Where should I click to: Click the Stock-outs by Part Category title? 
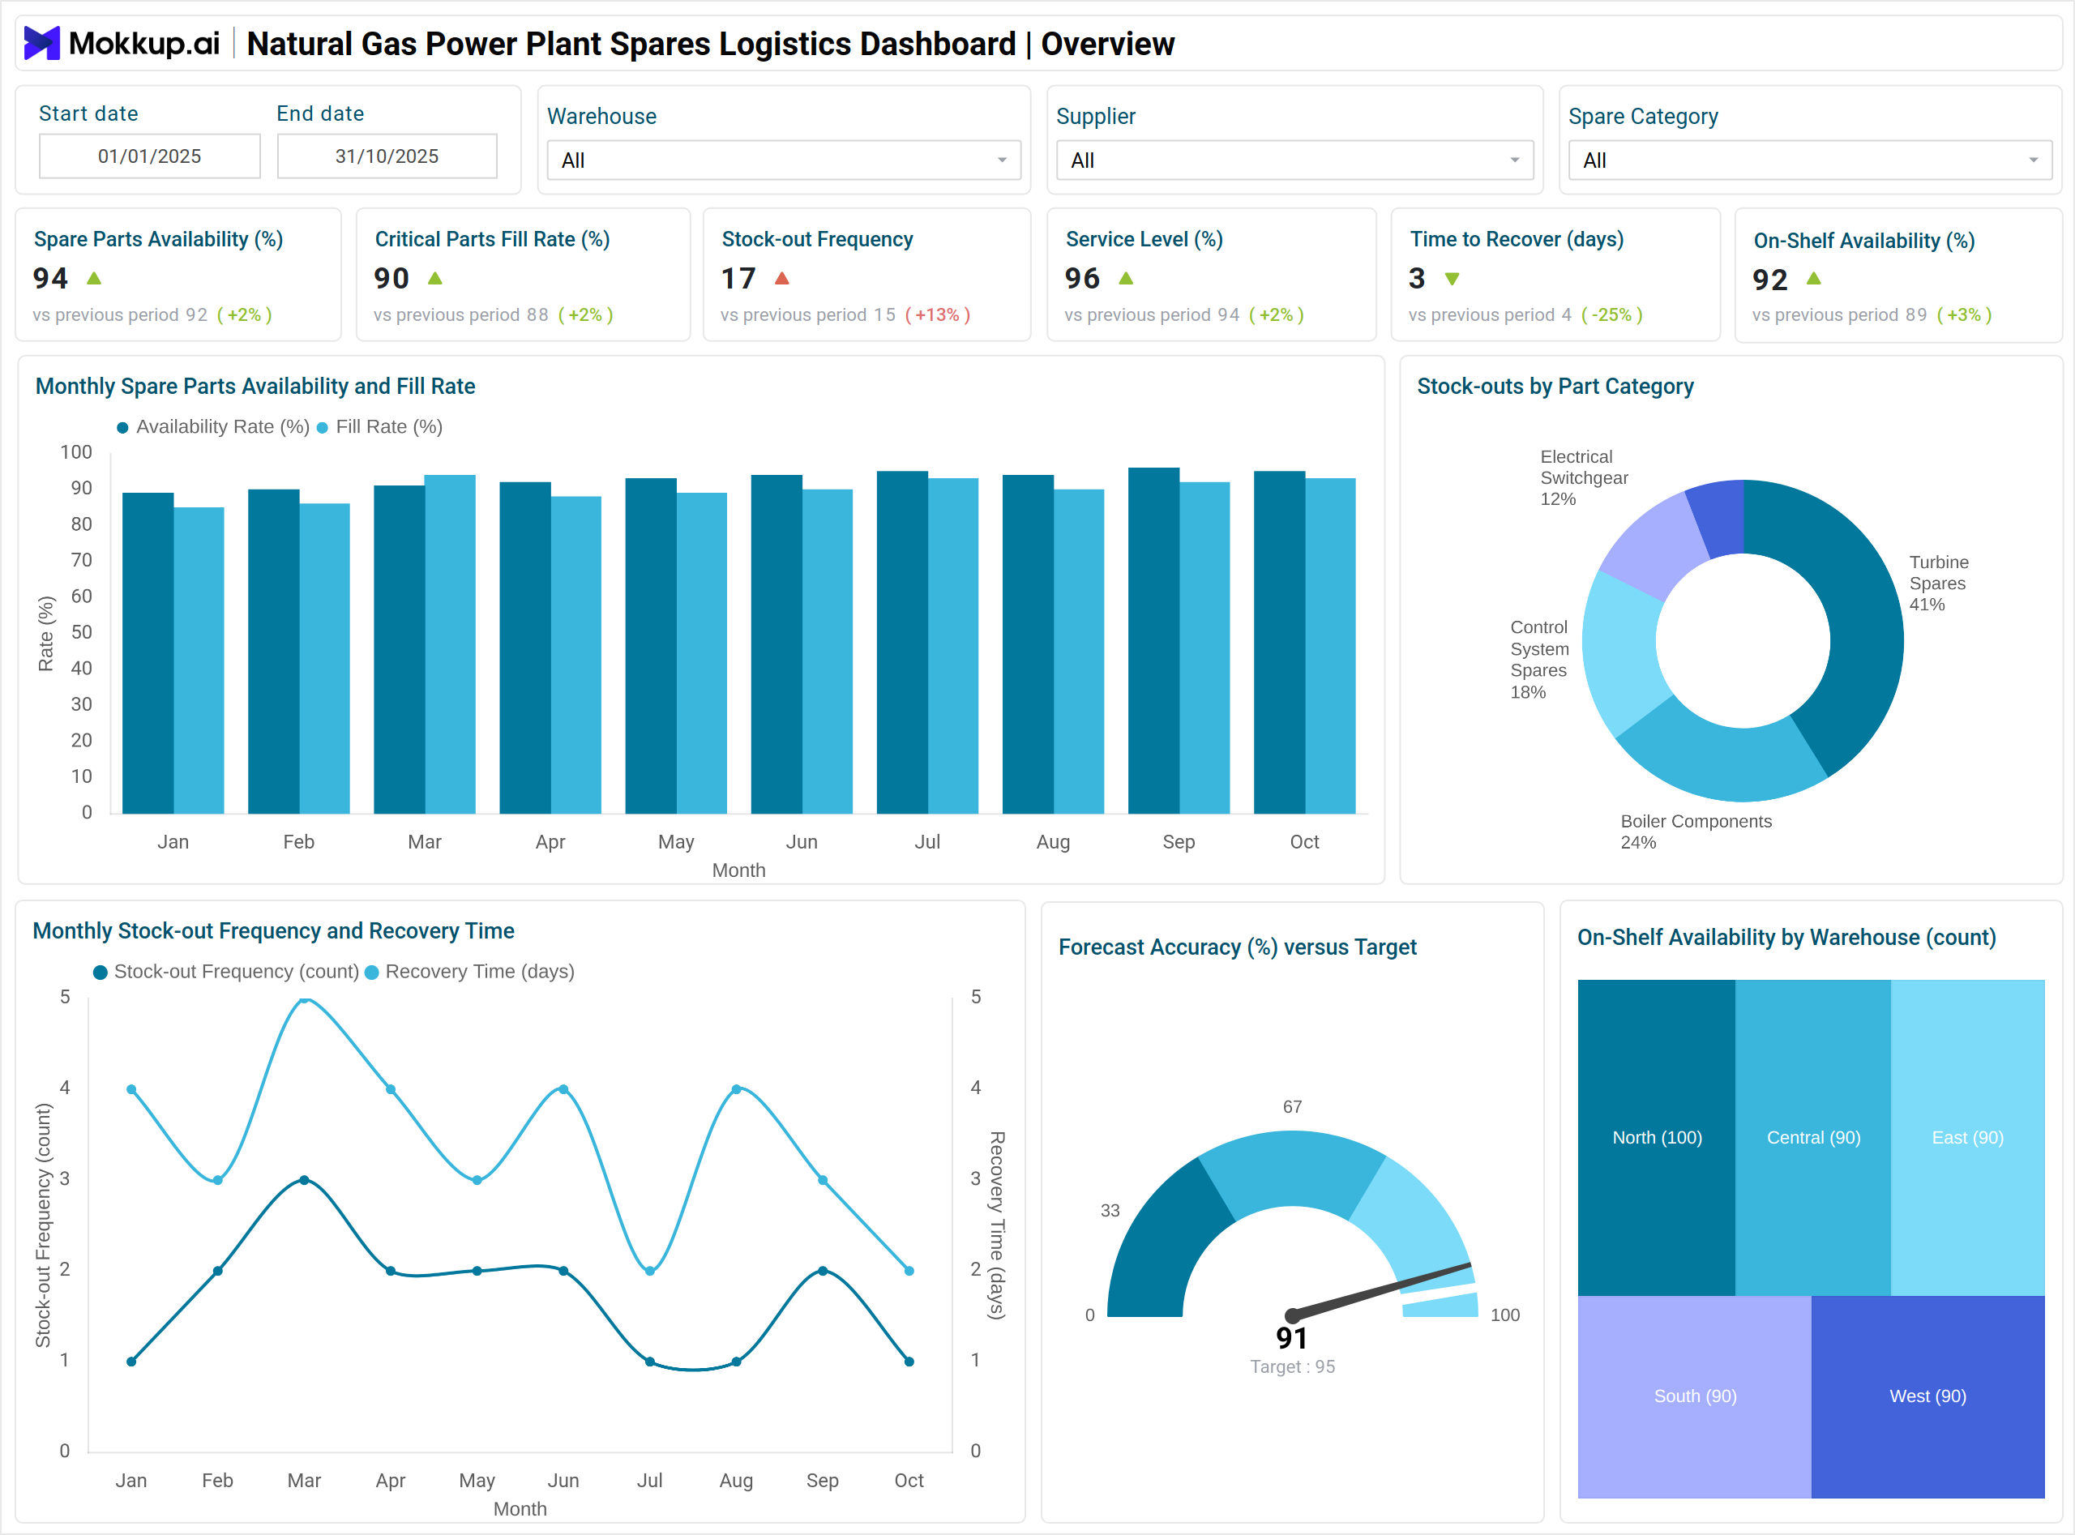(1555, 387)
